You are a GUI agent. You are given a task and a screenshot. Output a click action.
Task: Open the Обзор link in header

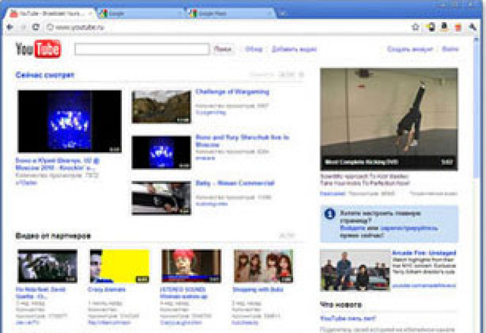(x=254, y=49)
